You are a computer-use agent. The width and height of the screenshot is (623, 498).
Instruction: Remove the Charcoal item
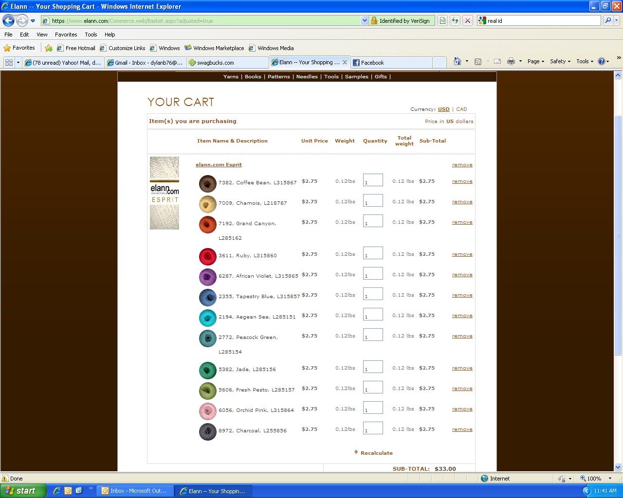coord(462,429)
